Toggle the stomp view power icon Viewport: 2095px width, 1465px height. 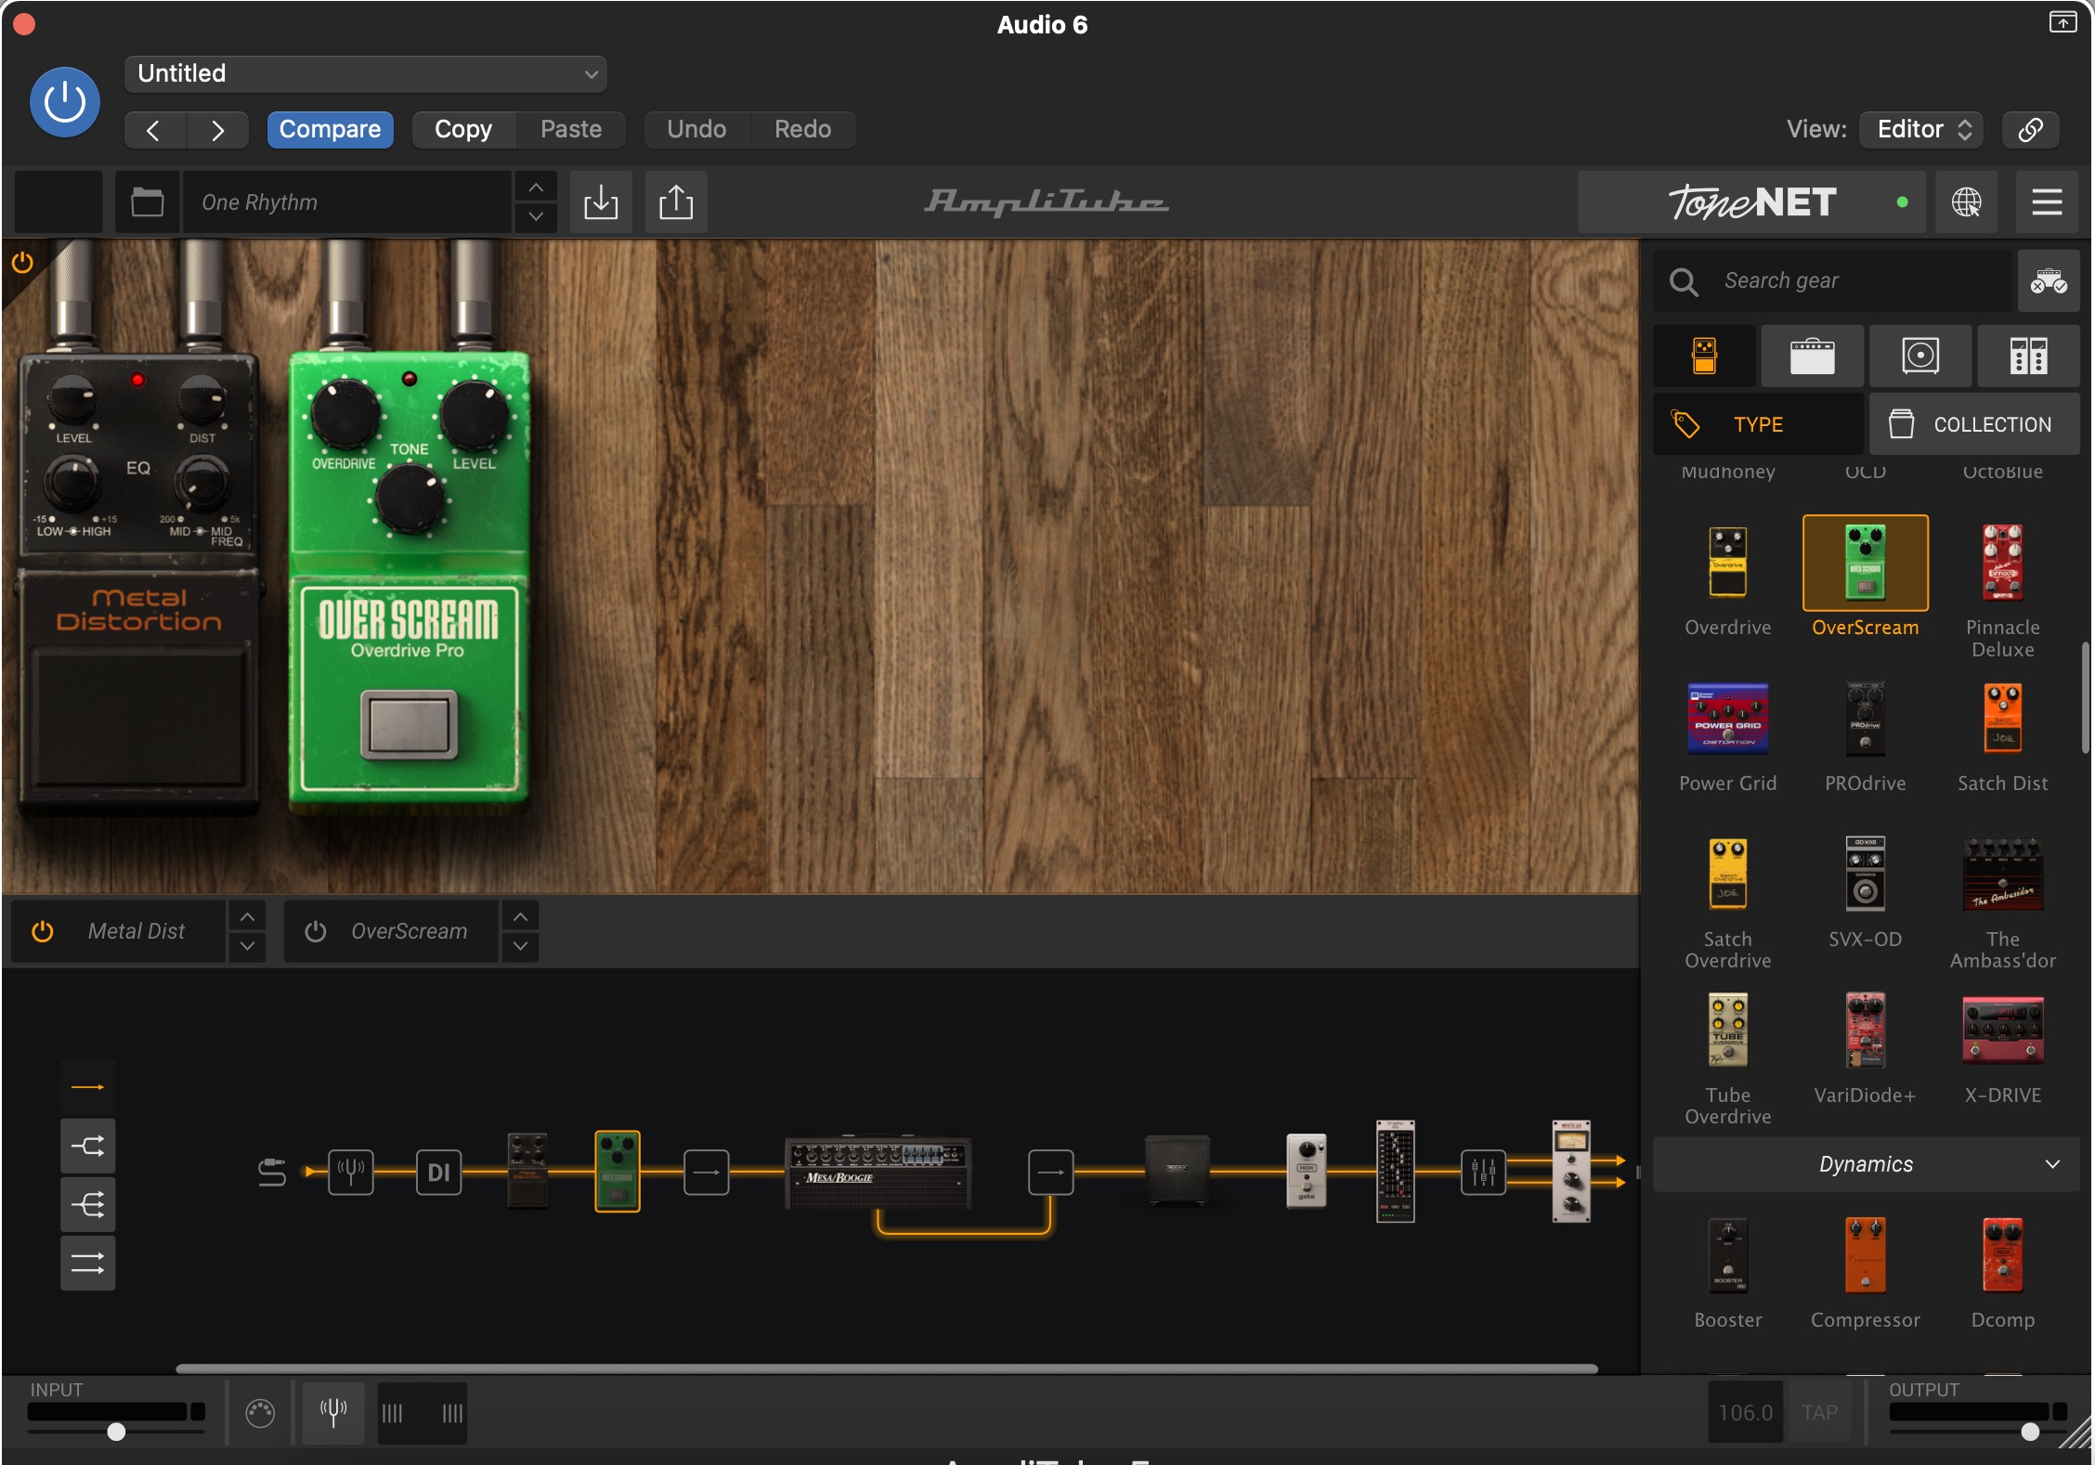(22, 263)
